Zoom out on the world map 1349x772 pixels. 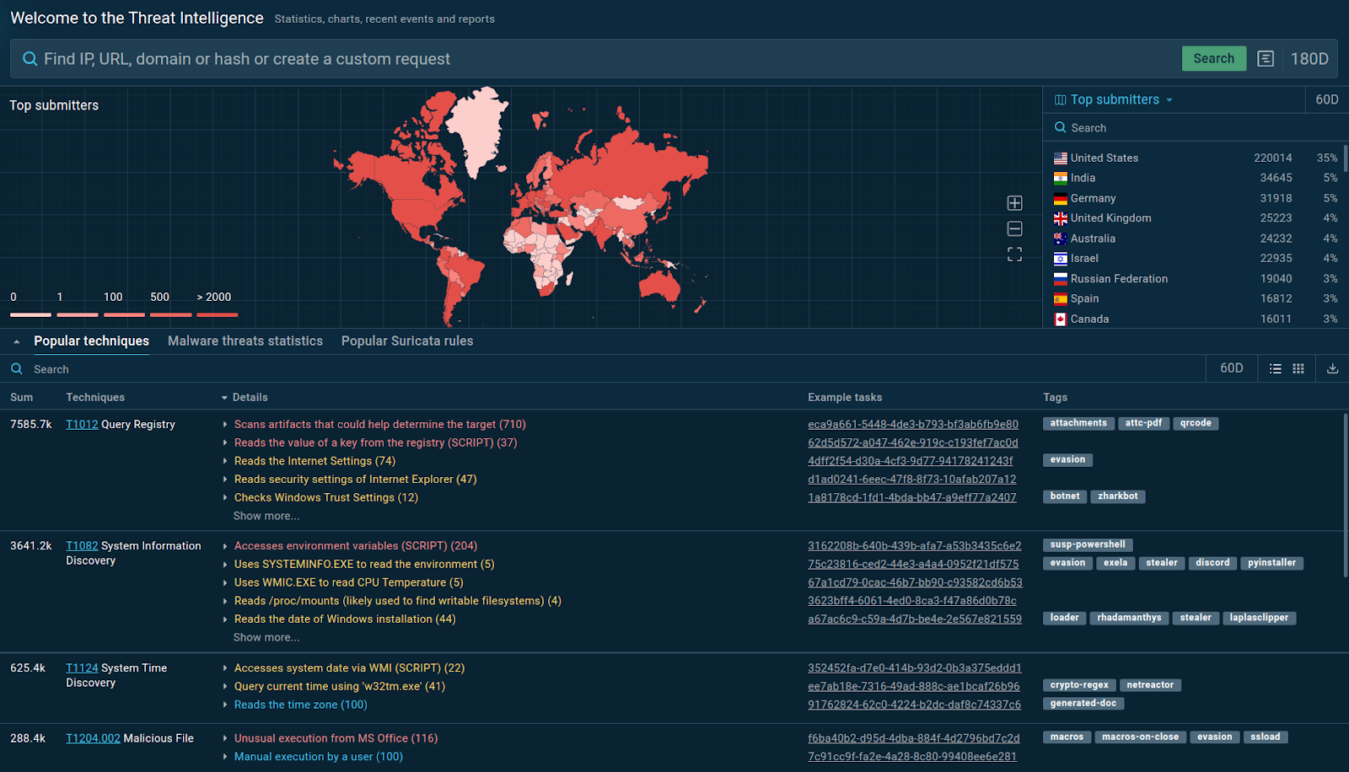(1014, 229)
